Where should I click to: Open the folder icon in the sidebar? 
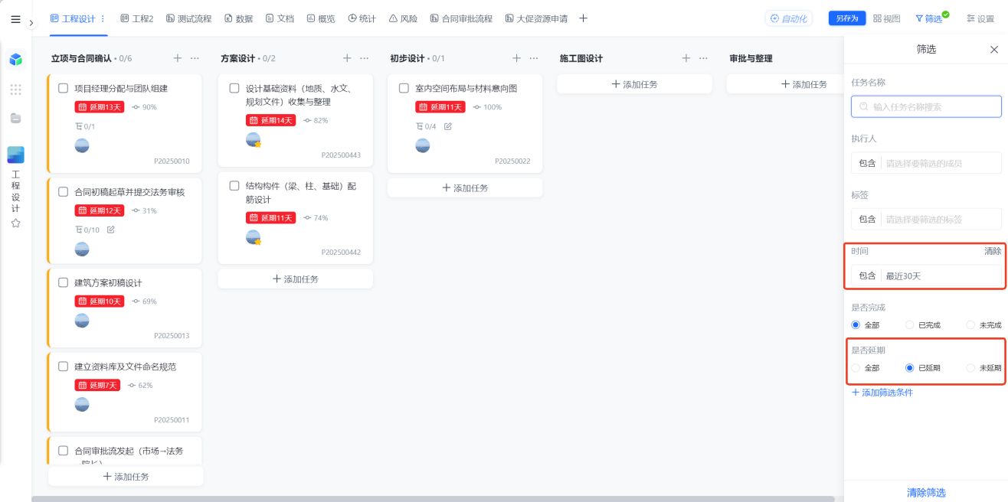click(x=15, y=118)
